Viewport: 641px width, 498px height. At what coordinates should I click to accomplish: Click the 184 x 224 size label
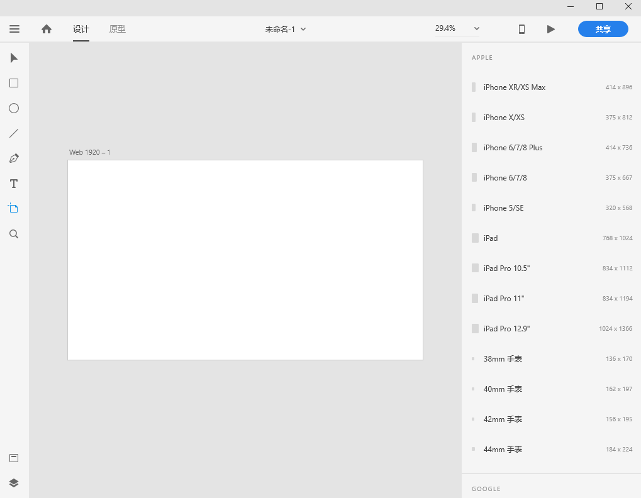pos(619,450)
